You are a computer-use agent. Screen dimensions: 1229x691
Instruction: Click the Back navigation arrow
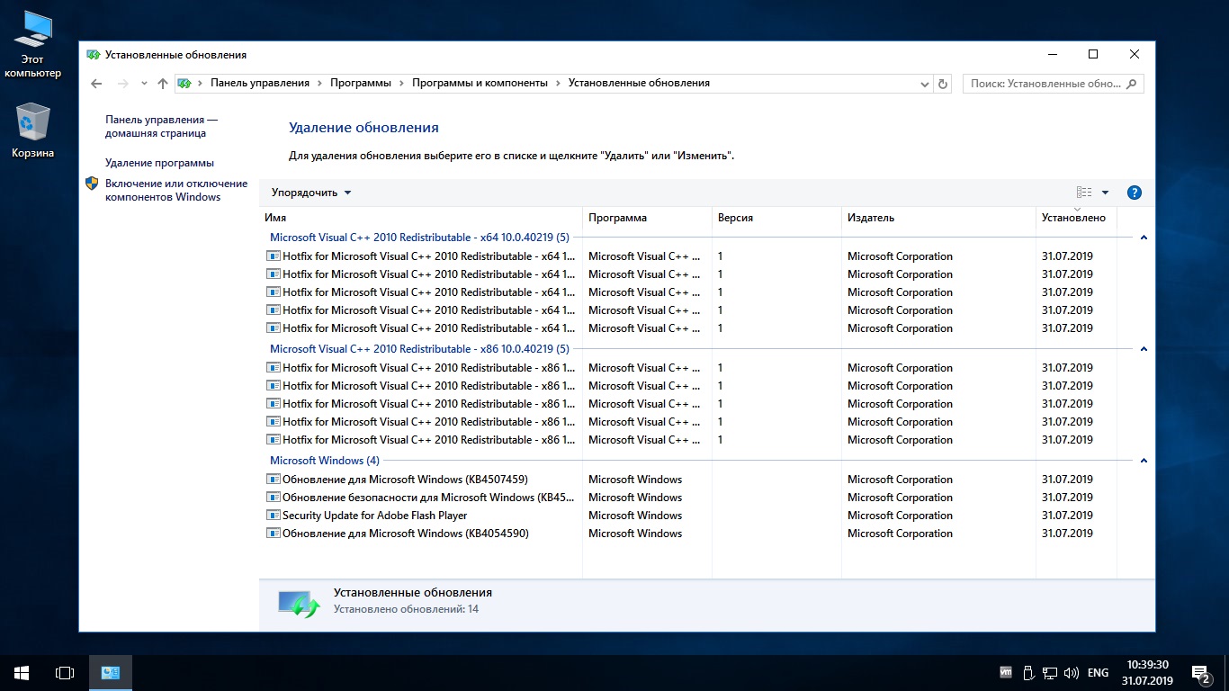[x=97, y=84]
